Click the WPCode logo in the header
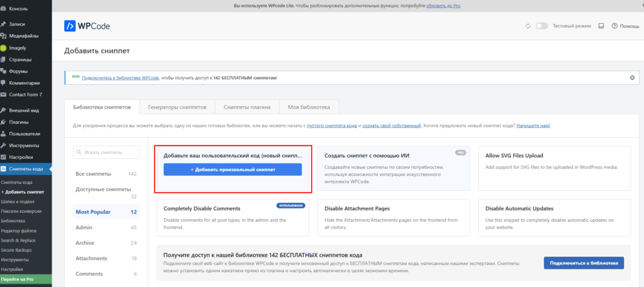Screen dimensions: 644x287 [x=87, y=26]
